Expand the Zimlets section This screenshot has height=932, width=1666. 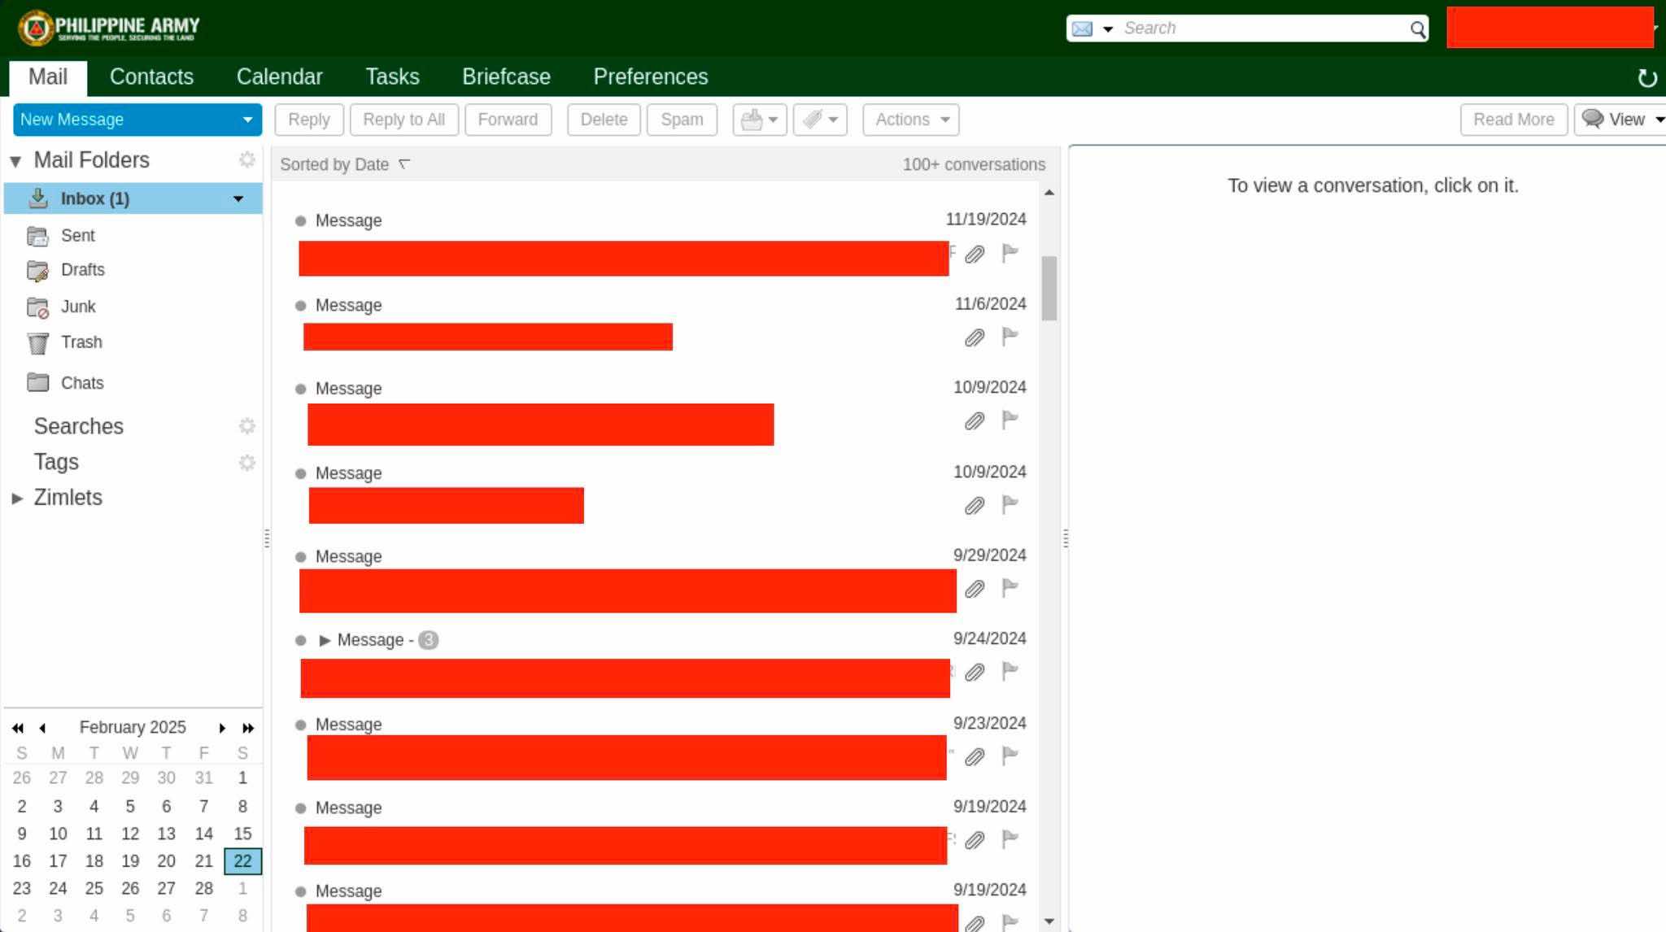(17, 498)
